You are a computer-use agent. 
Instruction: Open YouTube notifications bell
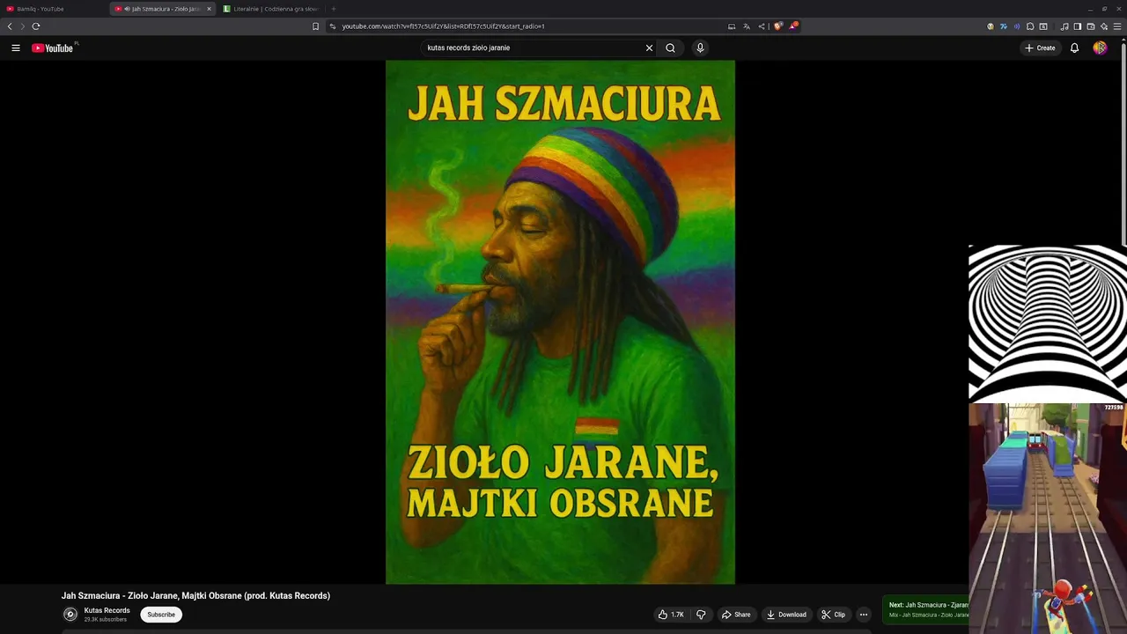(1074, 48)
